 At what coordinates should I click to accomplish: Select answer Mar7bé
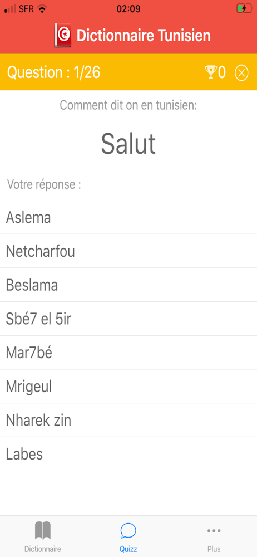click(x=128, y=353)
